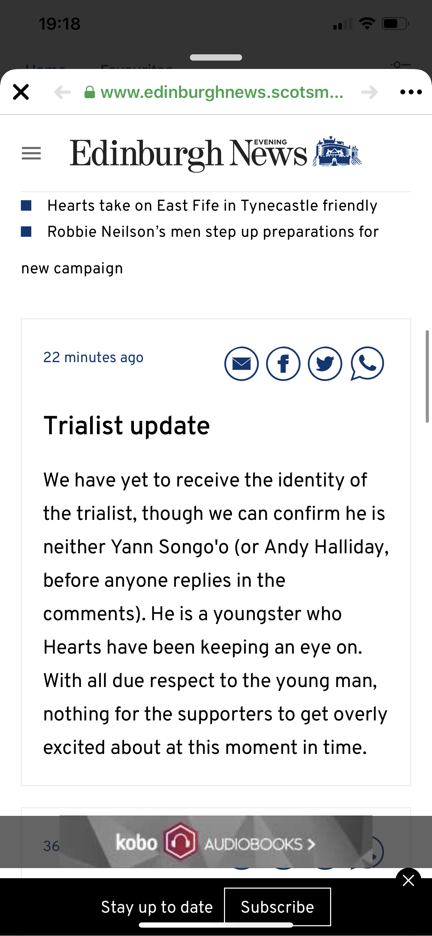
Task: Tap the URL address bar text
Action: point(222,92)
